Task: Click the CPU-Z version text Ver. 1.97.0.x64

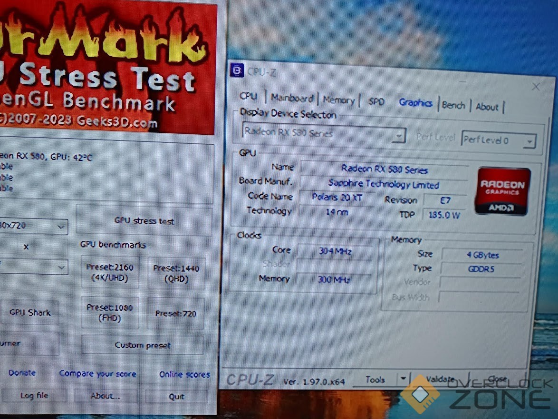Action: click(314, 382)
